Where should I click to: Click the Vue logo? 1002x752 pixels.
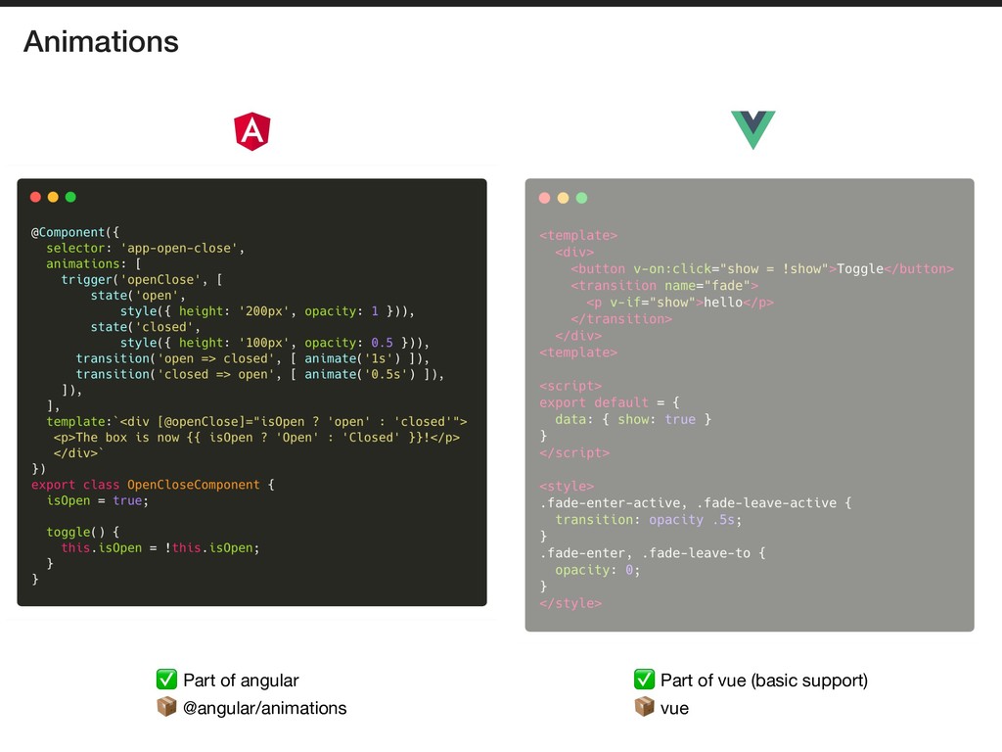(752, 130)
